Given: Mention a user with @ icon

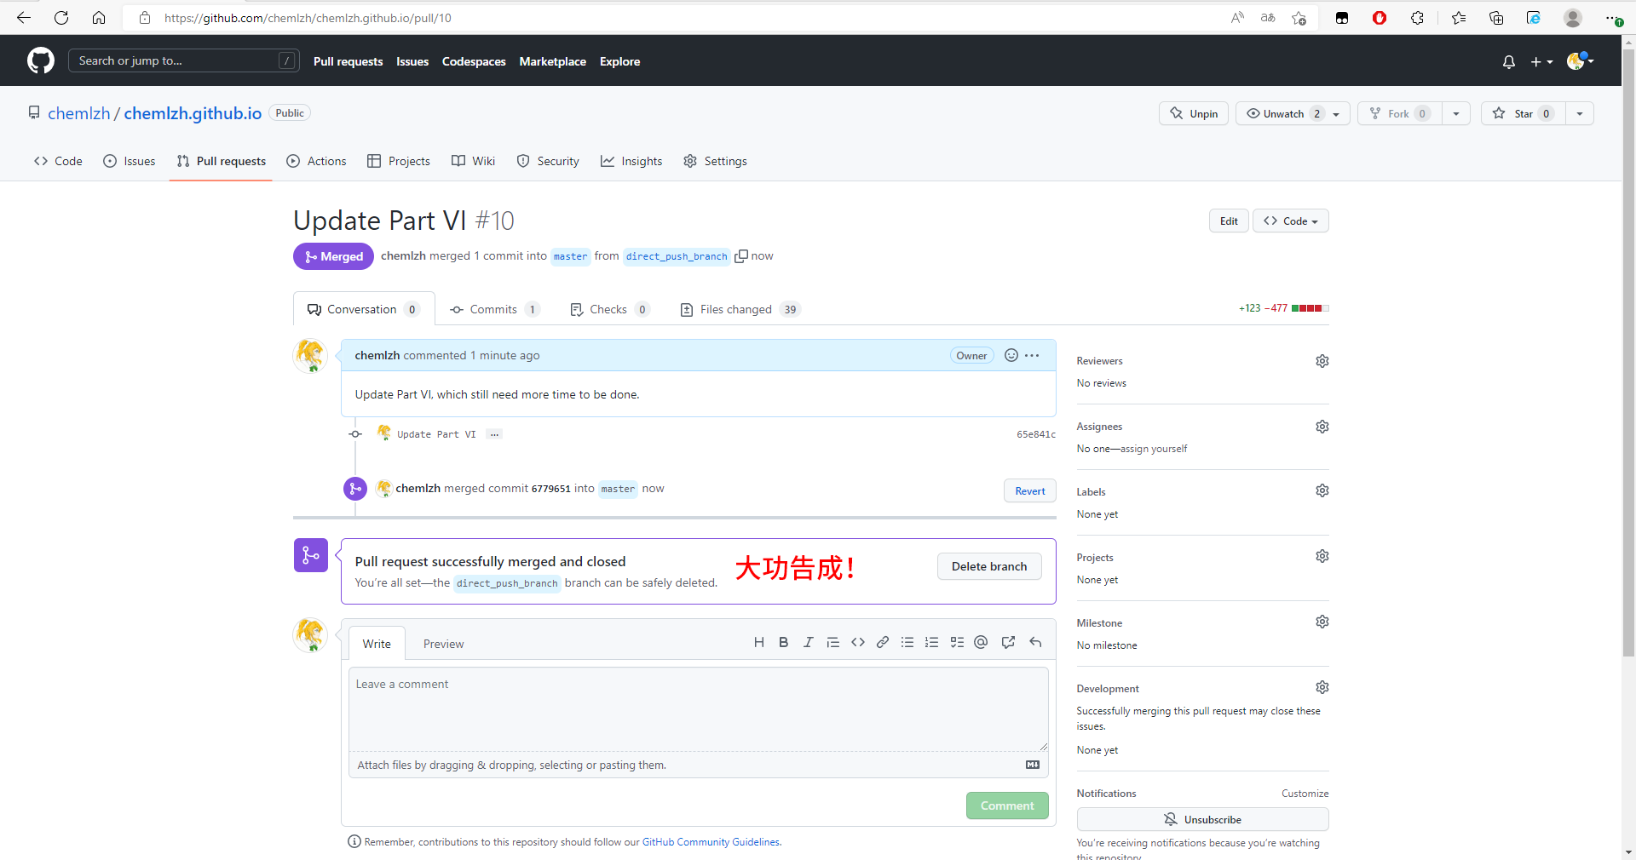Looking at the screenshot, I should [x=981, y=642].
